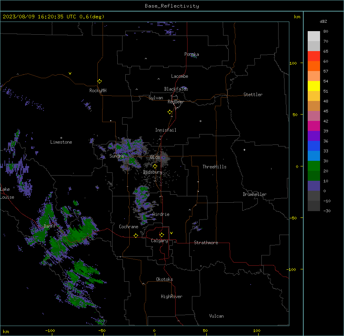The height and width of the screenshot is (336, 344).
Task: Click the light gray 70-80 dBZ swatch
Action: point(314,36)
